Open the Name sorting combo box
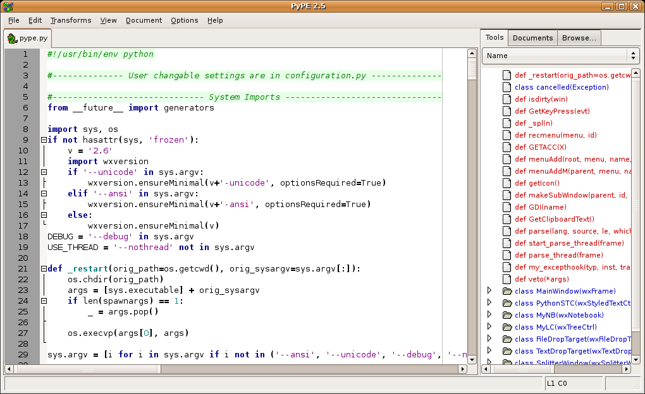Viewport: 645px width, 394px height. tap(633, 56)
